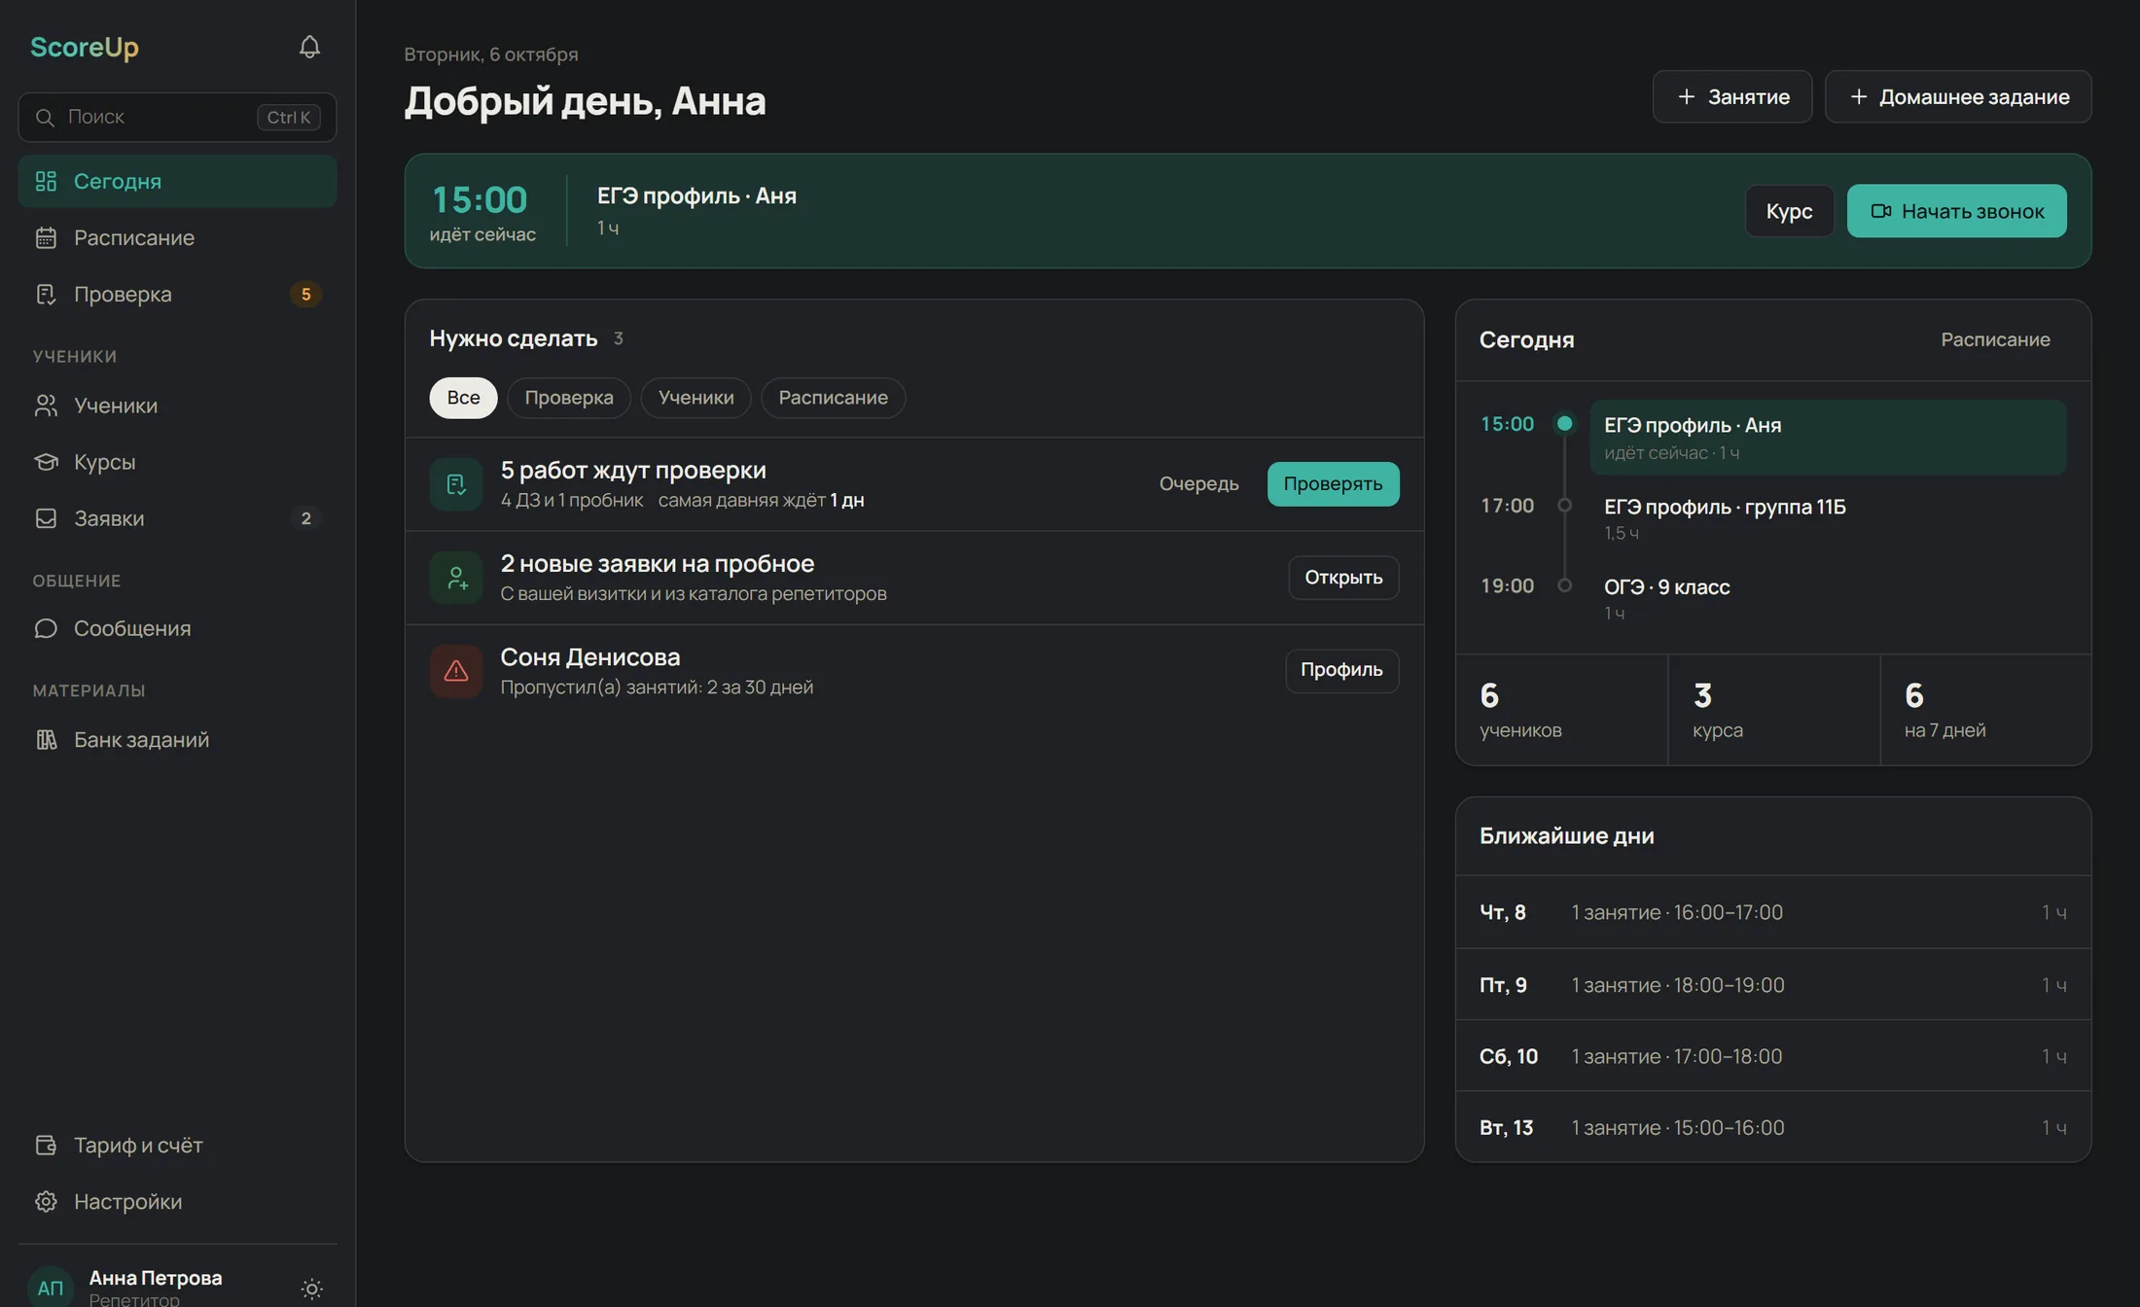Viewport: 2140px width, 1307px height.
Task: Open the Чт, 8 upcoming day row
Action: pos(1772,912)
